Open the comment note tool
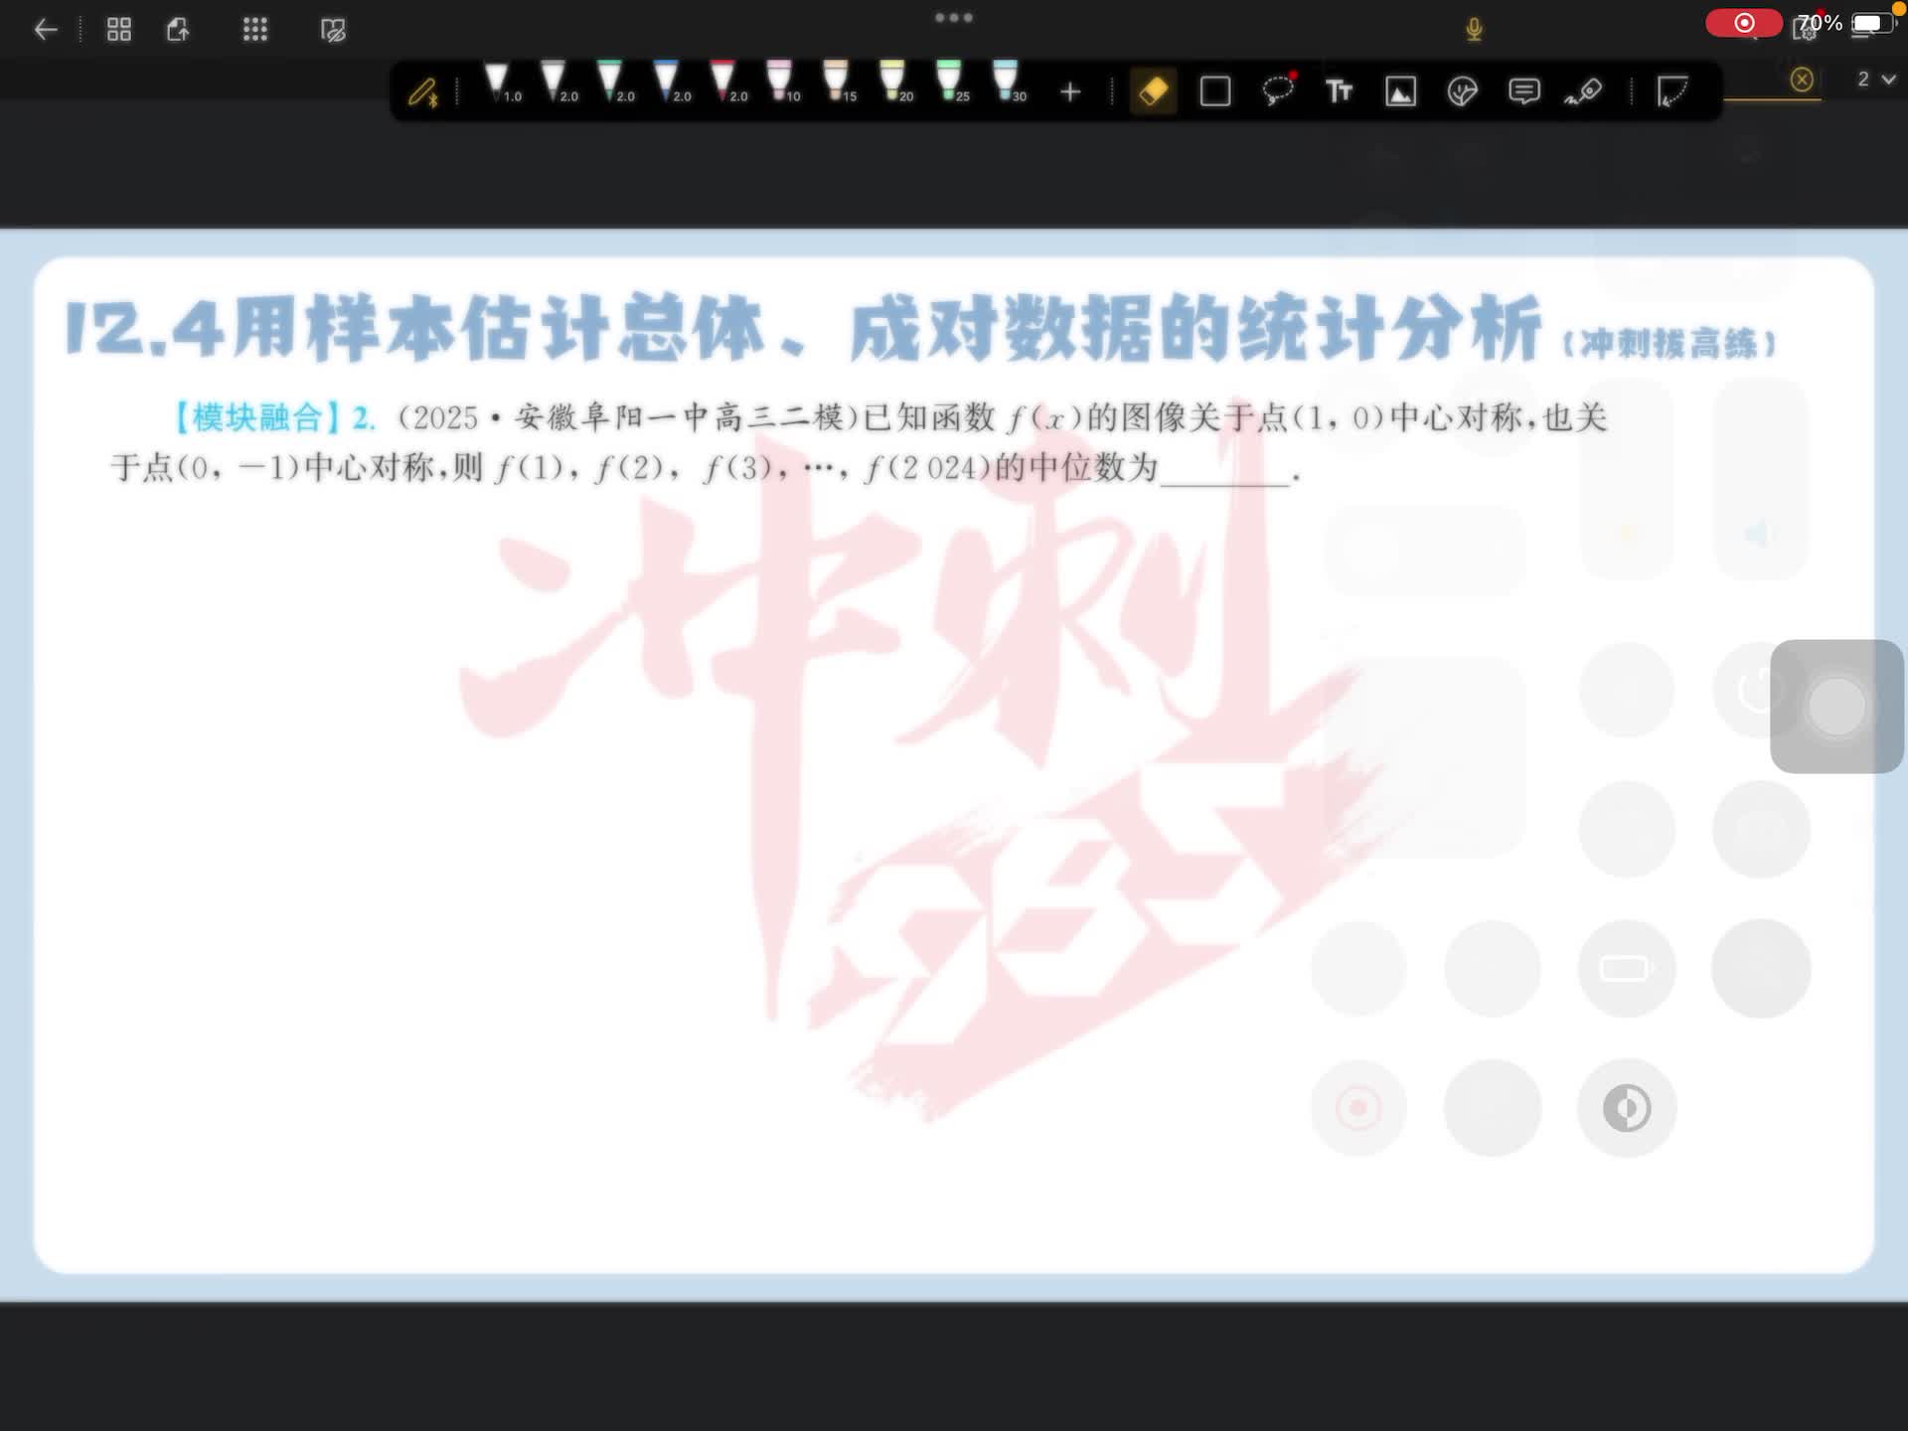The width and height of the screenshot is (1908, 1431). tap(1523, 91)
